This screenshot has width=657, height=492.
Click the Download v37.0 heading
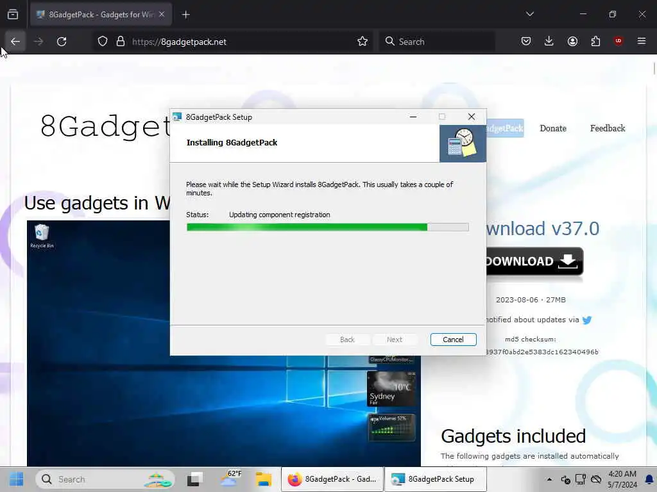point(543,229)
